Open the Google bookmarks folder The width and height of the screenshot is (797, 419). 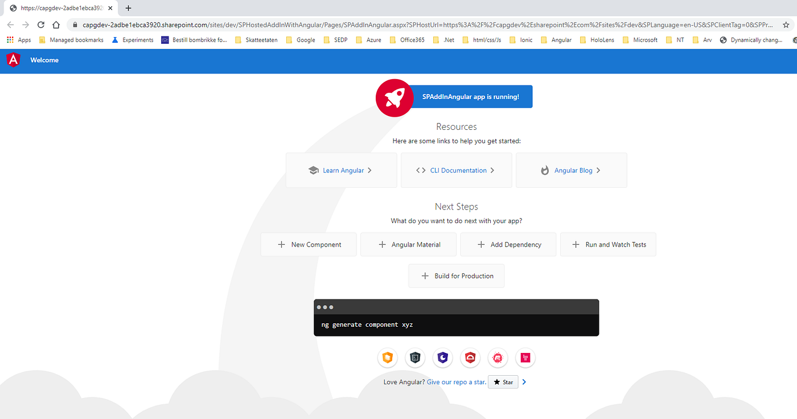pyautogui.click(x=300, y=40)
